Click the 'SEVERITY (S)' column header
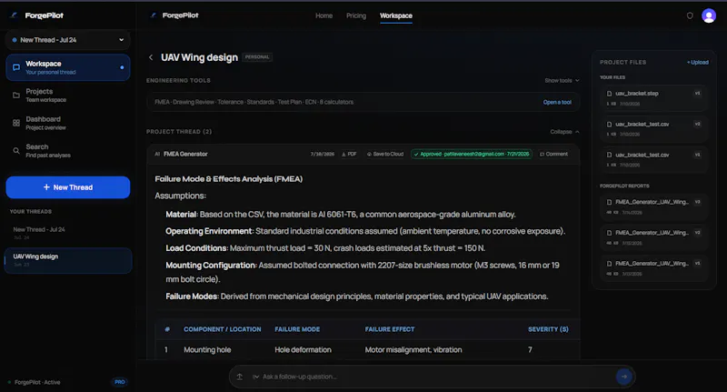This screenshot has height=392, width=727. coord(548,329)
